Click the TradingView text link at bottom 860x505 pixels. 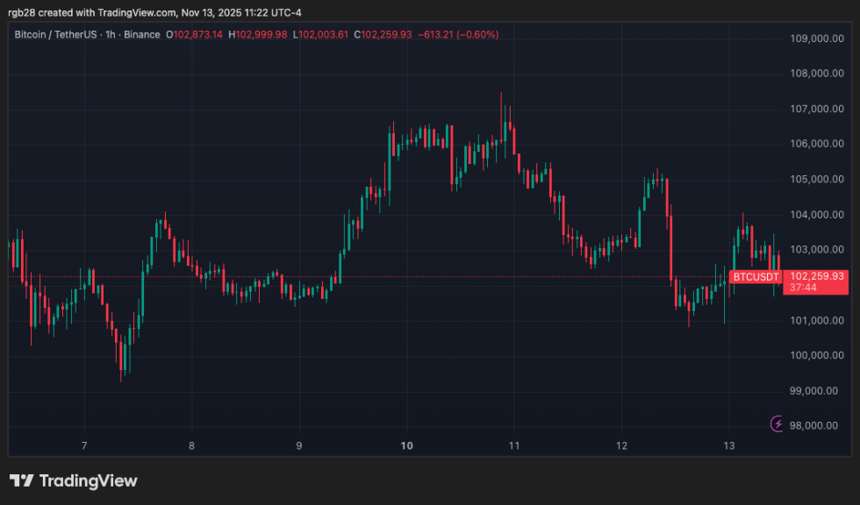coord(90,480)
